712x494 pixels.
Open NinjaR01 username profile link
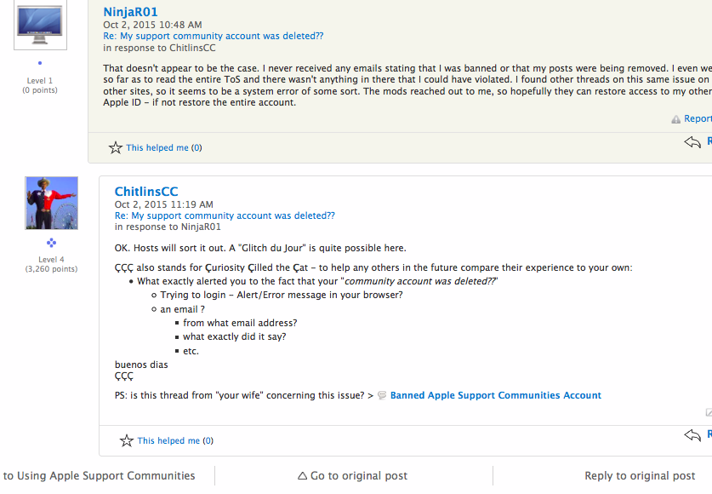coord(130,12)
